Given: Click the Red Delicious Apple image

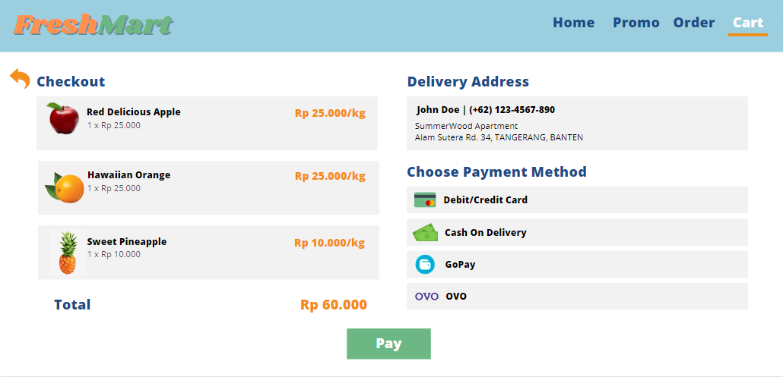Looking at the screenshot, I should (x=63, y=119).
